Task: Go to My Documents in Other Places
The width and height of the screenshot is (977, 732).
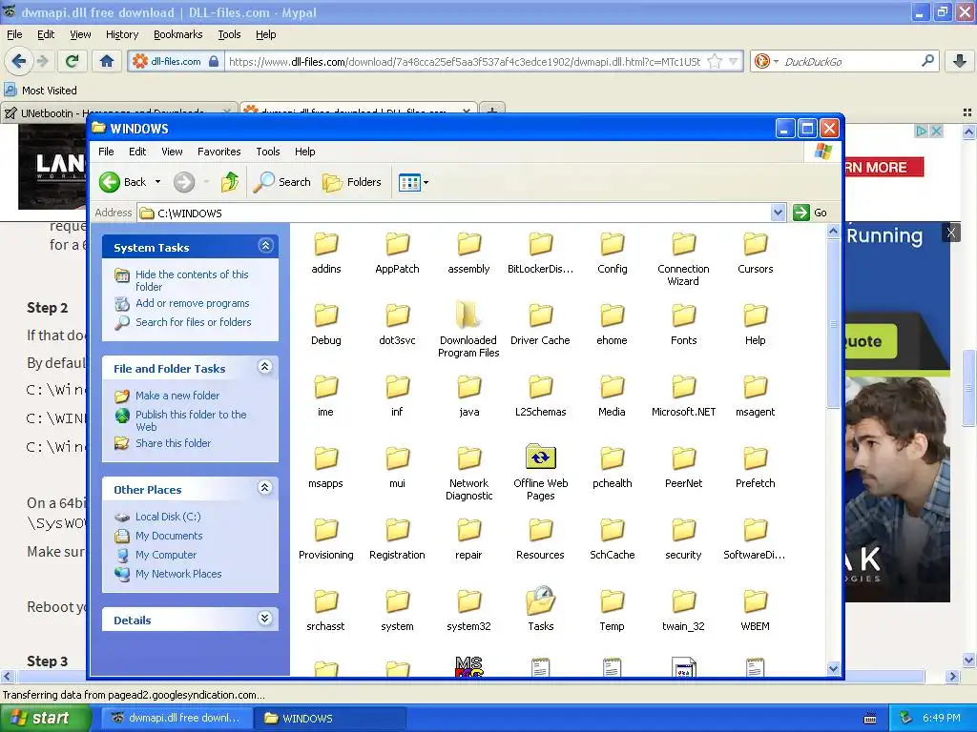Action: (x=169, y=536)
